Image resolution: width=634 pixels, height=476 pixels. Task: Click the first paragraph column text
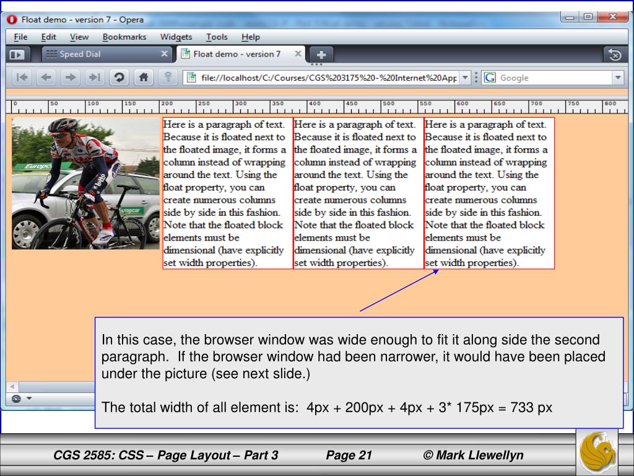pyautogui.click(x=228, y=193)
